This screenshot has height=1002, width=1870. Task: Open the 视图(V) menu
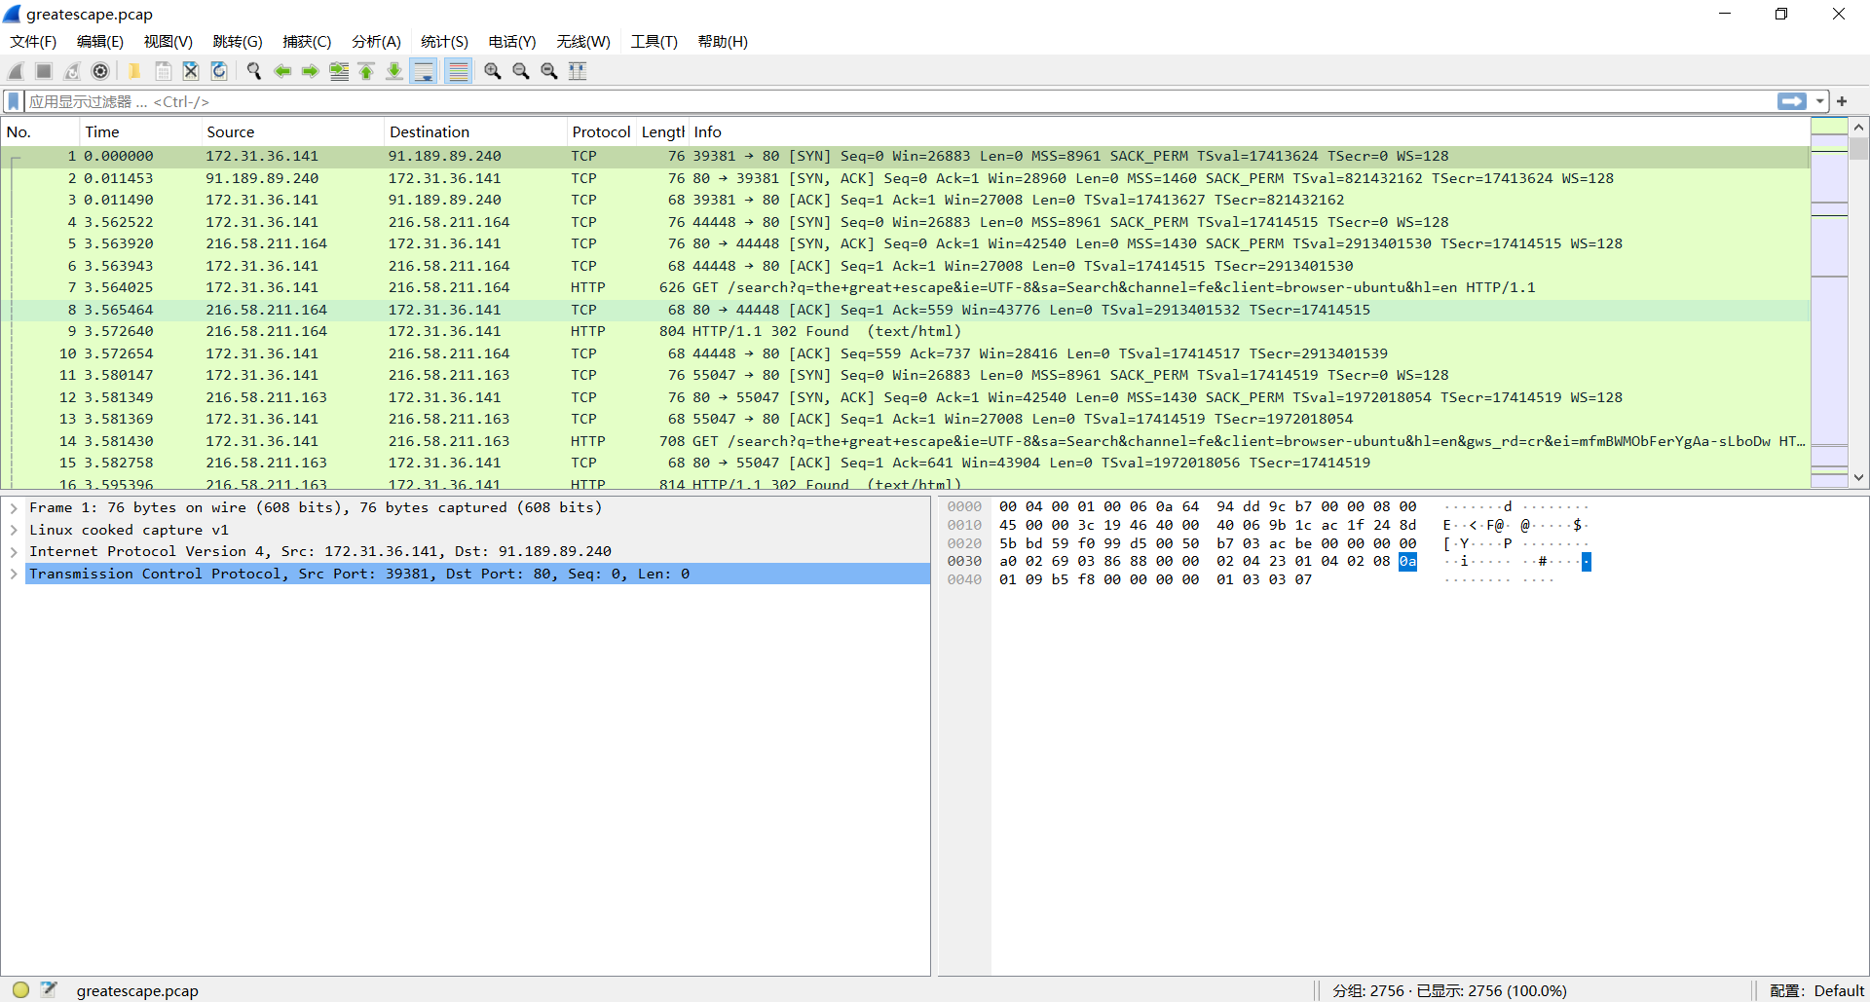[x=168, y=41]
